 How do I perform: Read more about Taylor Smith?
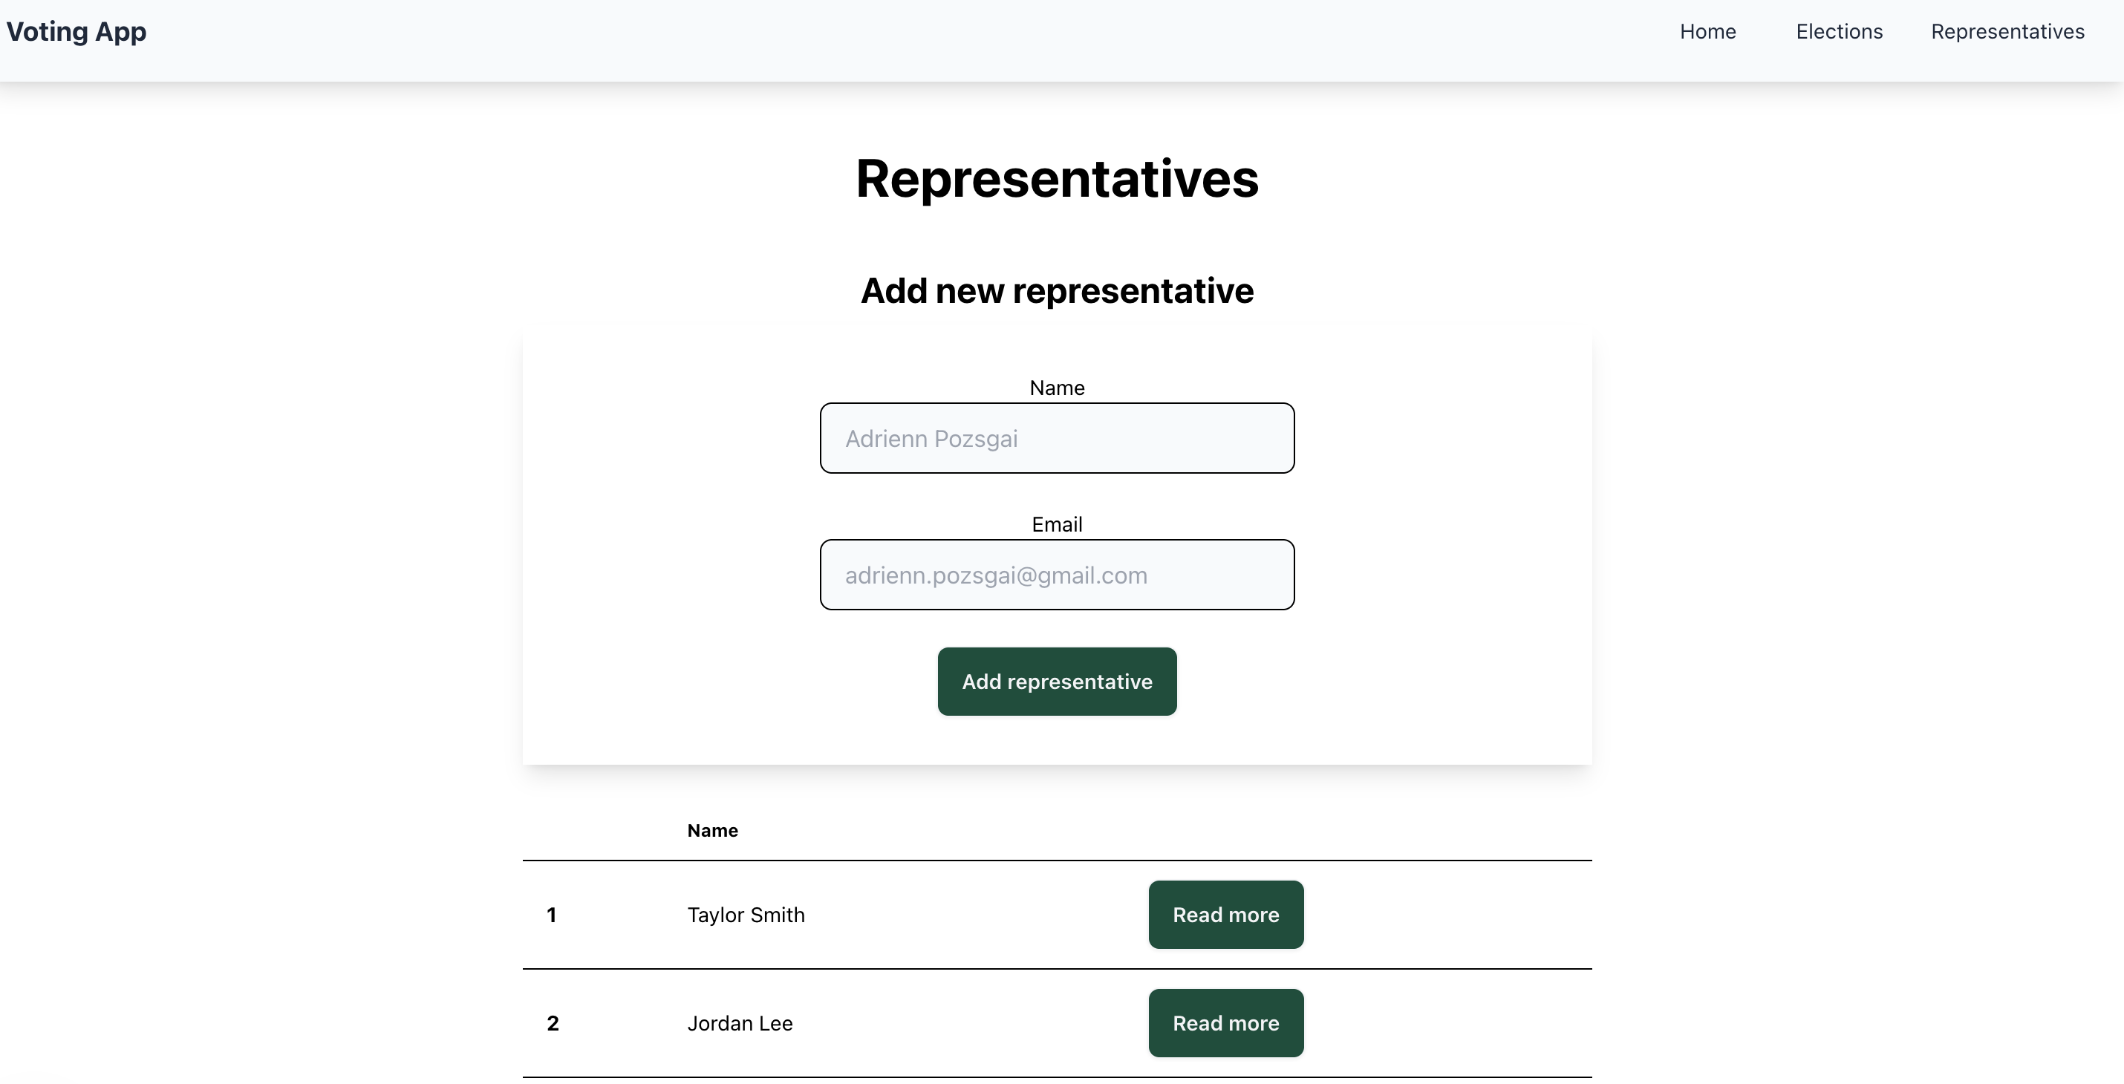[1225, 914]
